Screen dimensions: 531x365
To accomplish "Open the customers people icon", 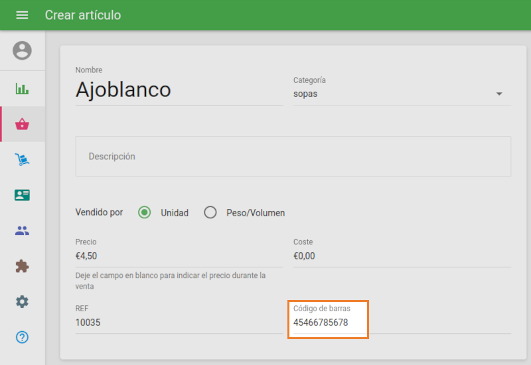I will pyautogui.click(x=22, y=231).
